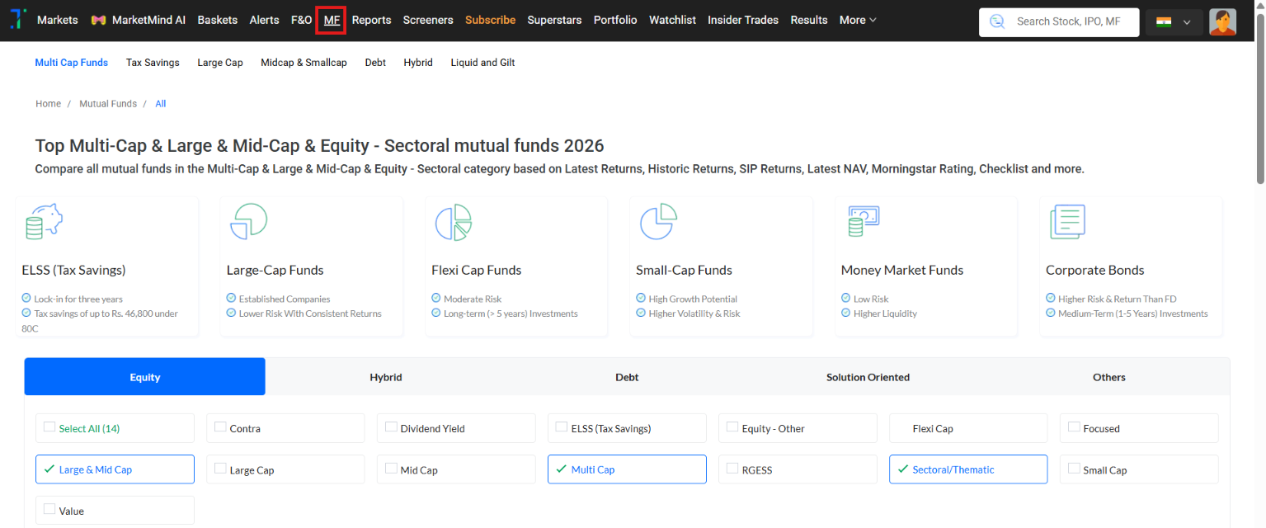The width and height of the screenshot is (1266, 528).
Task: Open the Screeners menu item
Action: (x=428, y=20)
